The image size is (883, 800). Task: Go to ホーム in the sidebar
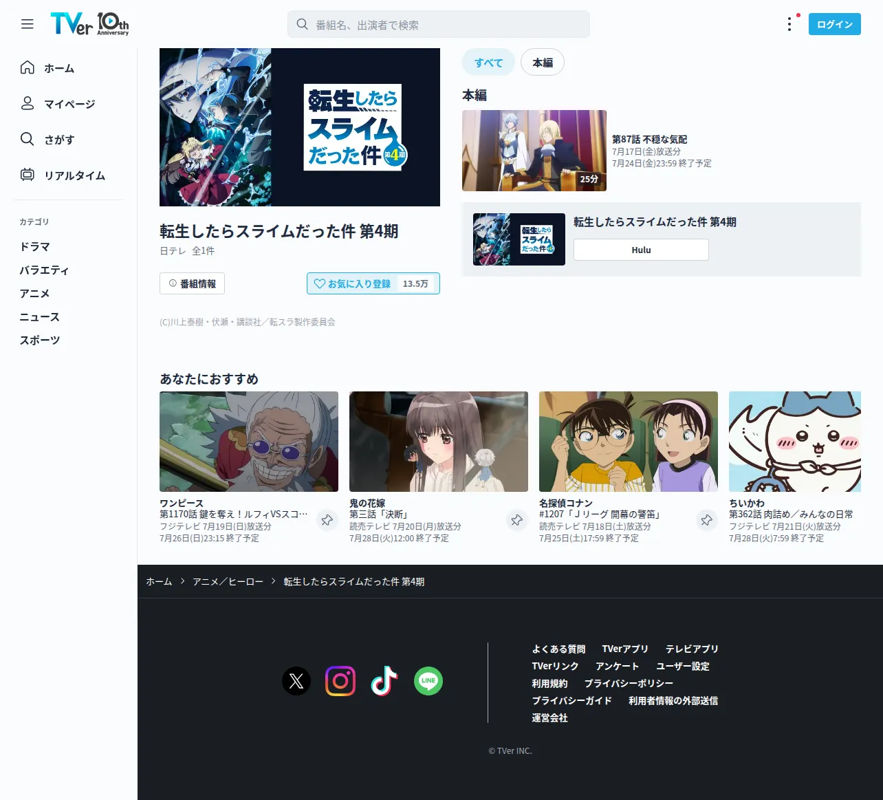(x=59, y=68)
